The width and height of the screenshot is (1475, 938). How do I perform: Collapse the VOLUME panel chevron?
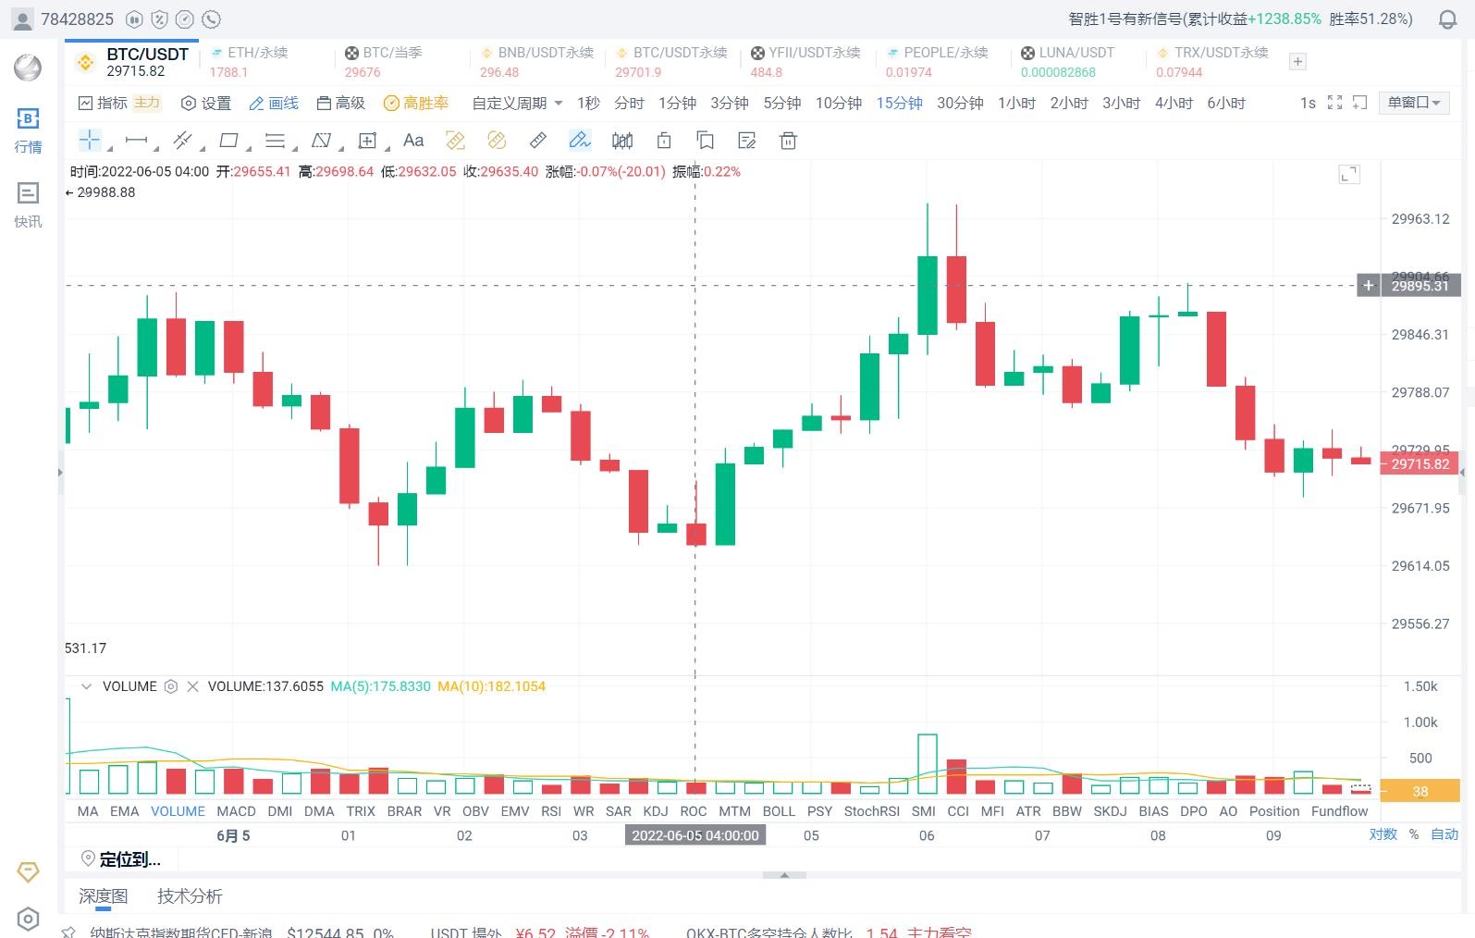87,686
